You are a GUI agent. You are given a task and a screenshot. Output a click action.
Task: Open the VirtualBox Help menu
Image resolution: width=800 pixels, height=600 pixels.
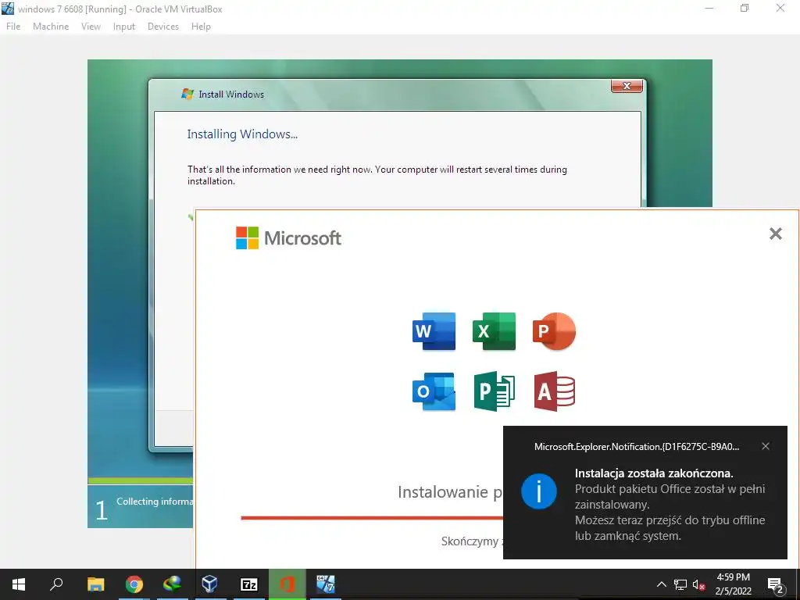point(201,27)
